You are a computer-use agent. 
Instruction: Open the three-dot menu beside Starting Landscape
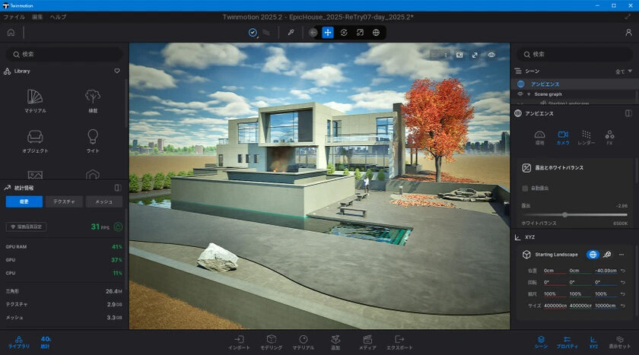622,255
